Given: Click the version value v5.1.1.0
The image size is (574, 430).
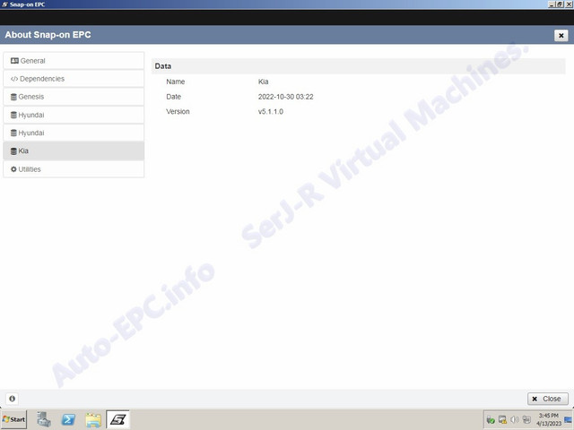Looking at the screenshot, I should pos(271,111).
